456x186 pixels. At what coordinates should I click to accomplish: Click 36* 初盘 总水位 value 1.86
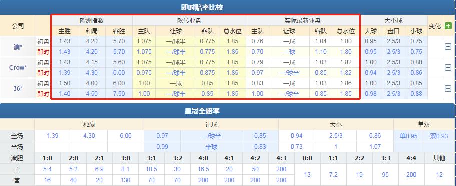pyautogui.click(x=346, y=83)
